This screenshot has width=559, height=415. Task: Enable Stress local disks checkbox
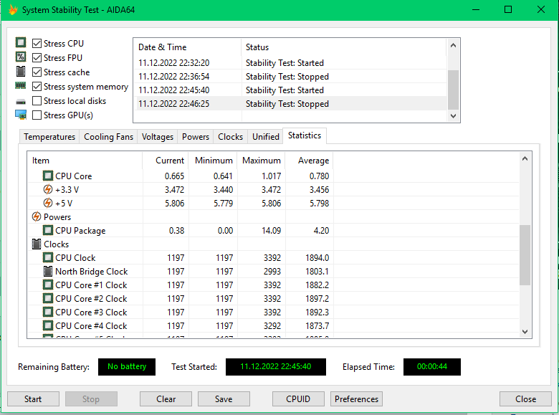tap(37, 101)
